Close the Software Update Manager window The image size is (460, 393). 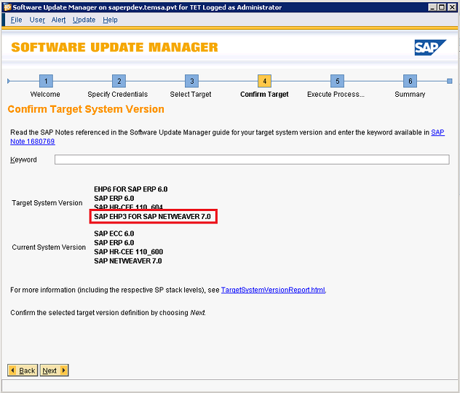click(x=452, y=7)
